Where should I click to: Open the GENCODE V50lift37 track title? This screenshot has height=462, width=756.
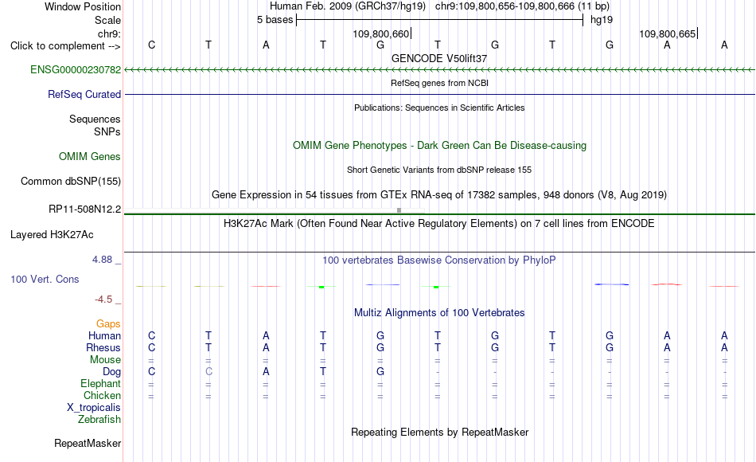[439, 58]
